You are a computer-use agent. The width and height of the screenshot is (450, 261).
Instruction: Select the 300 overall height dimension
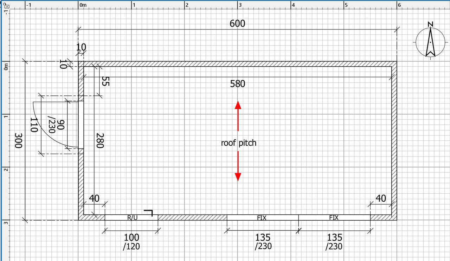point(19,140)
